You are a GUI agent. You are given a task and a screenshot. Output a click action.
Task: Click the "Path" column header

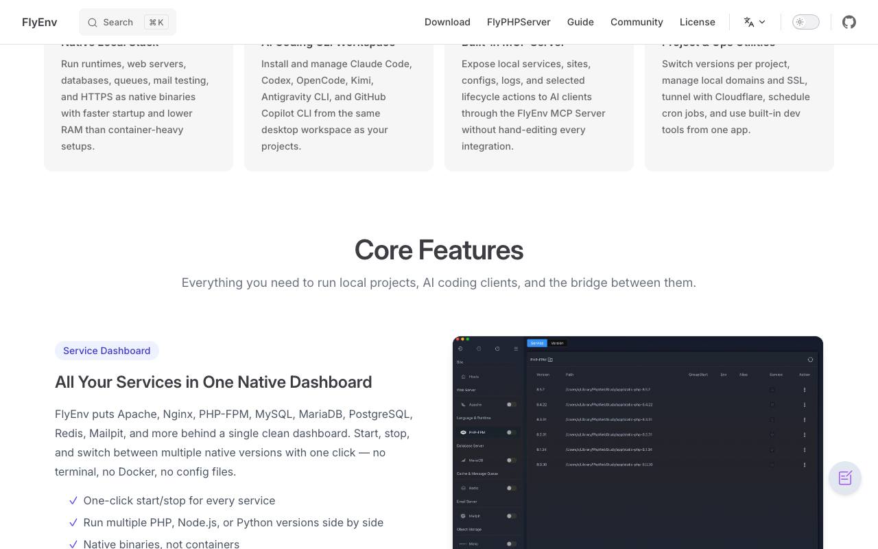pos(570,375)
